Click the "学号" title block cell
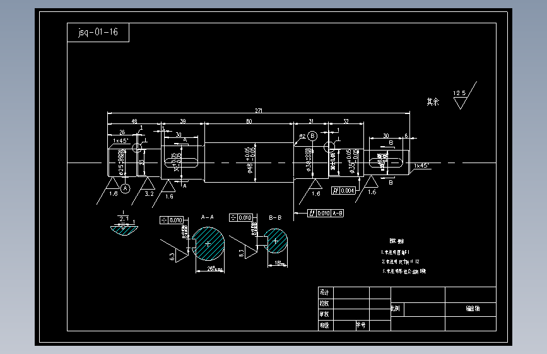The image size is (547, 354). coord(362,325)
